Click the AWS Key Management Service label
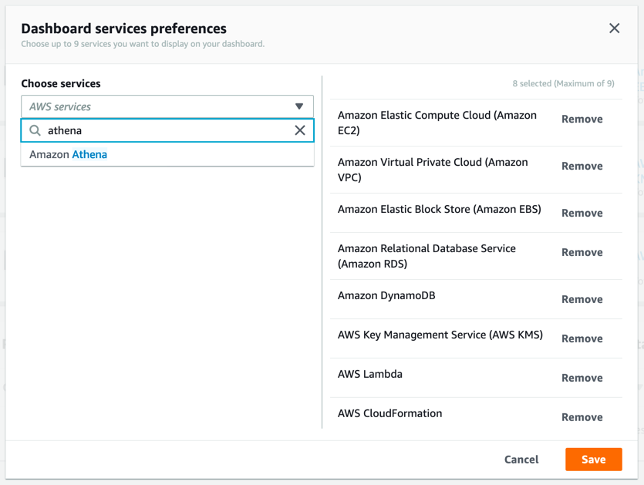Screen dimensions: 644x485 (440, 335)
